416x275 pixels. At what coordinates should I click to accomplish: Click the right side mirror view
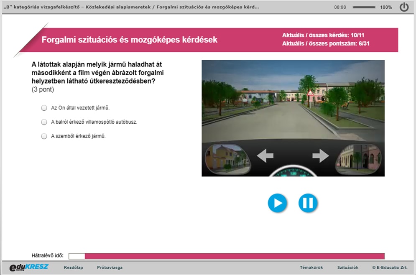click(x=359, y=158)
